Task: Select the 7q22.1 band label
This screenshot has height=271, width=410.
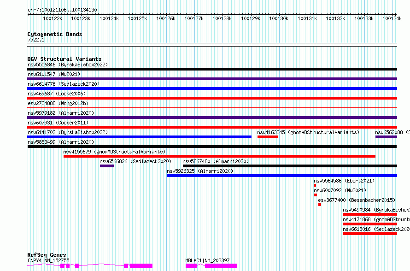Action: pyautogui.click(x=36, y=40)
